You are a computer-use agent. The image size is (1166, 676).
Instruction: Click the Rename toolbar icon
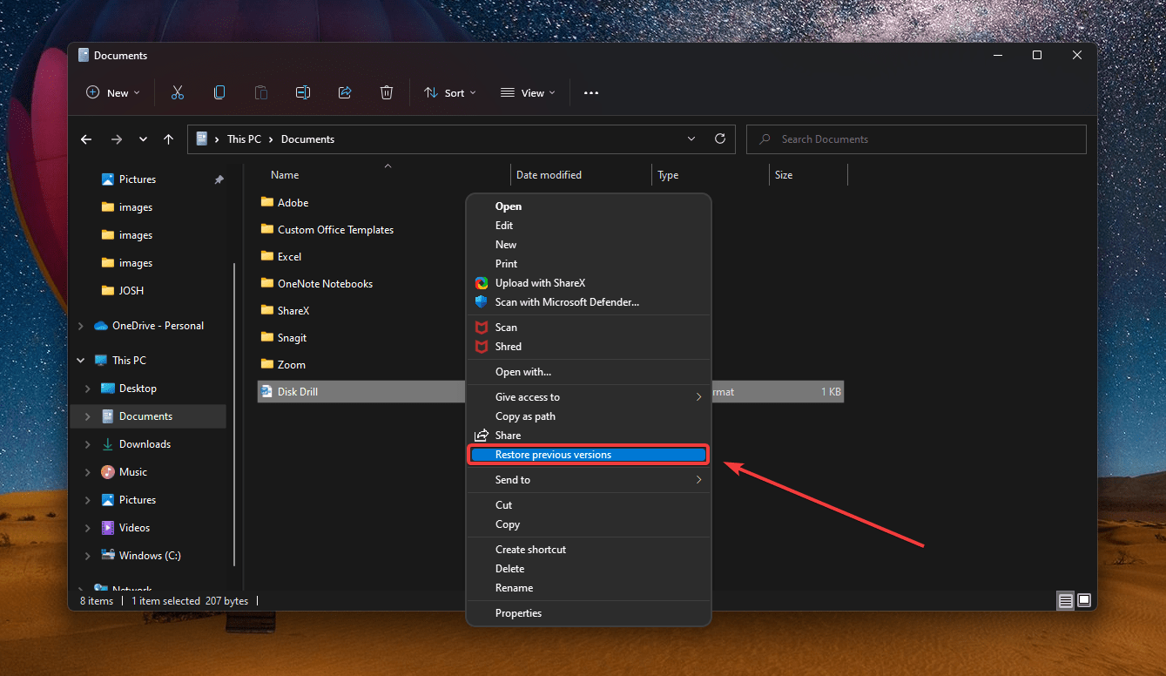pyautogui.click(x=303, y=92)
